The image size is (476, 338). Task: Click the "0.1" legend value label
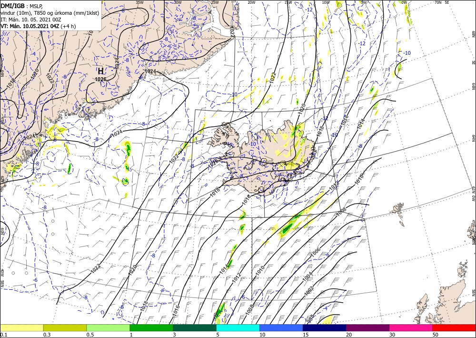pyautogui.click(x=3, y=335)
